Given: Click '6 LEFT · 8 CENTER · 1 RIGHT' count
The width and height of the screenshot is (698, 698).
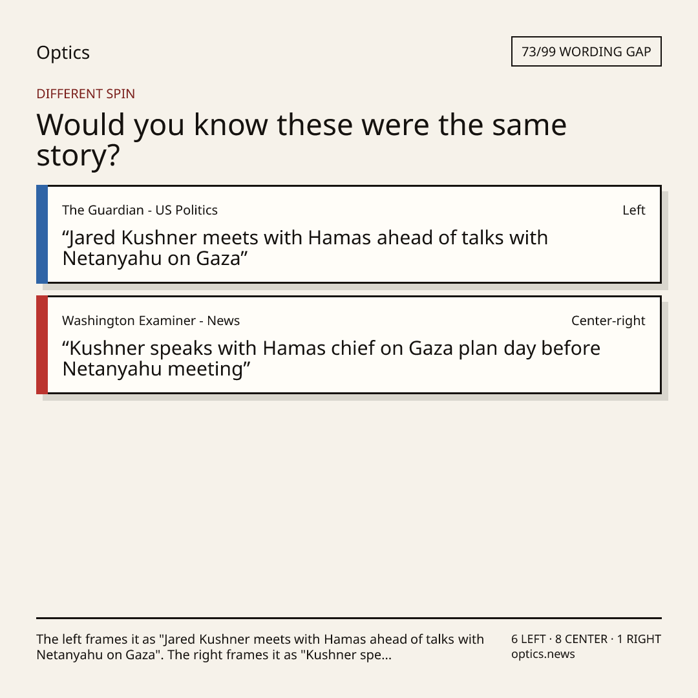Looking at the screenshot, I should pos(586,639).
